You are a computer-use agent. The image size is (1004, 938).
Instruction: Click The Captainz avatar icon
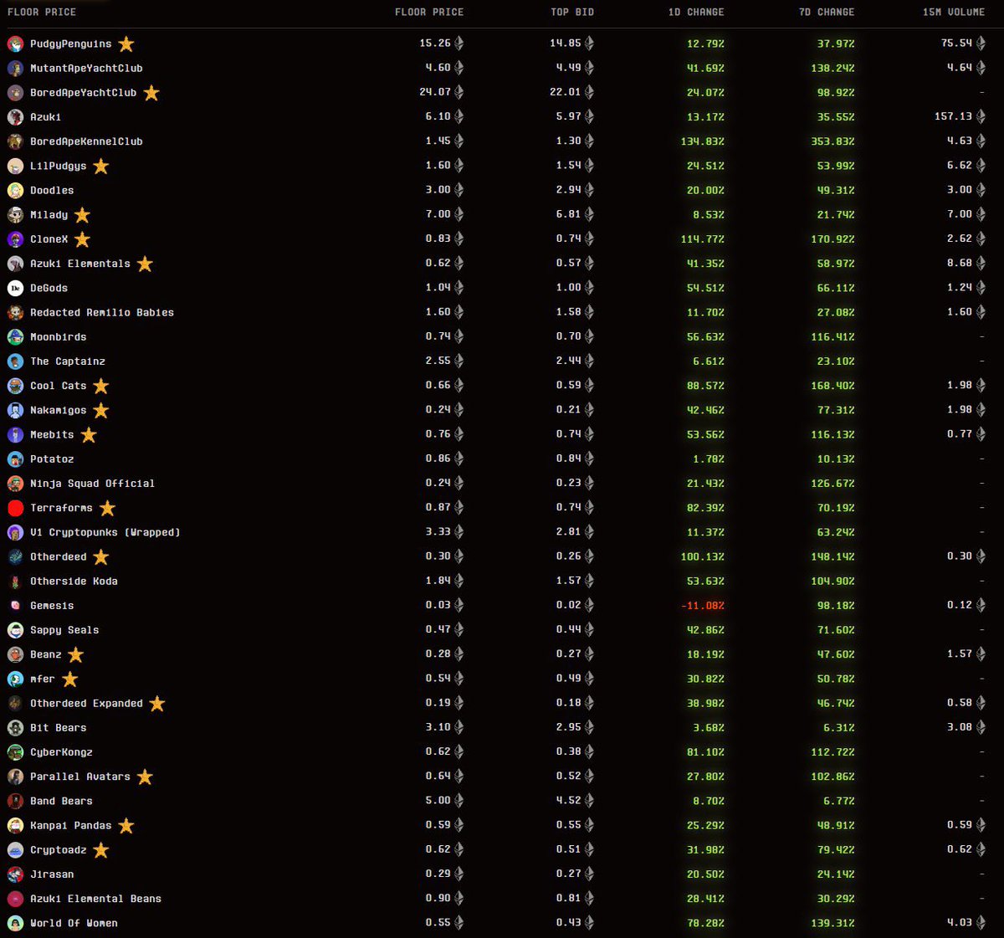15,361
